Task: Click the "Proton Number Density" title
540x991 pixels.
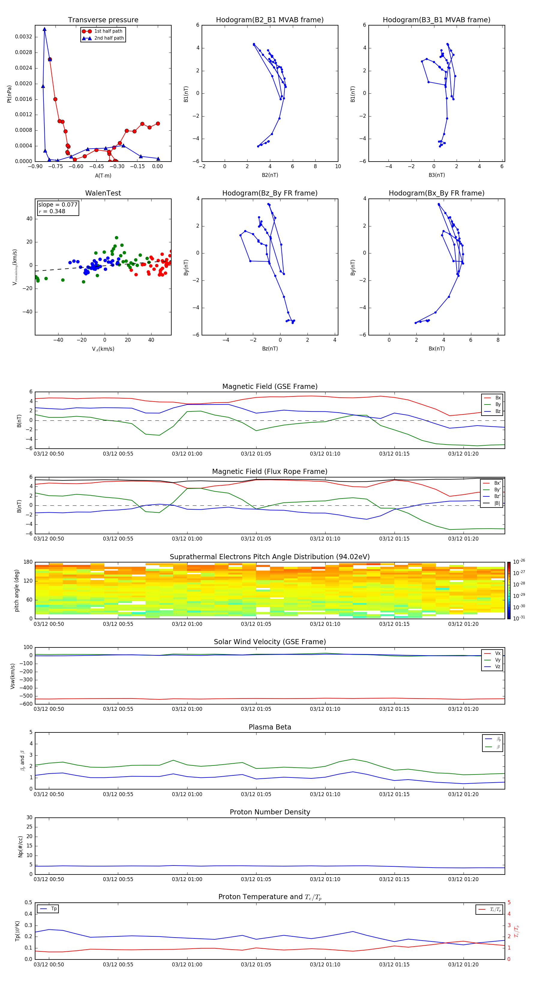Action: tap(270, 812)
